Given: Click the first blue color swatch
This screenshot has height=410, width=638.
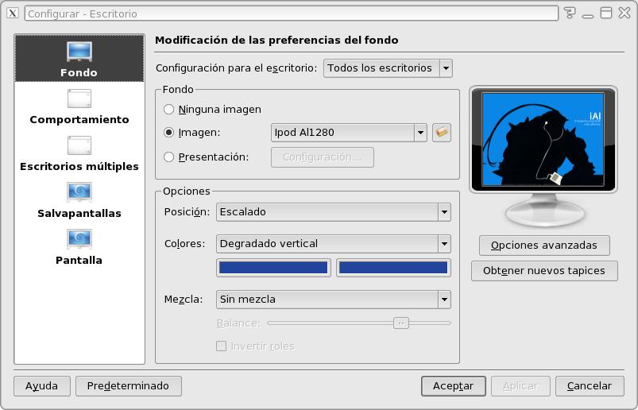Looking at the screenshot, I should 273,268.
